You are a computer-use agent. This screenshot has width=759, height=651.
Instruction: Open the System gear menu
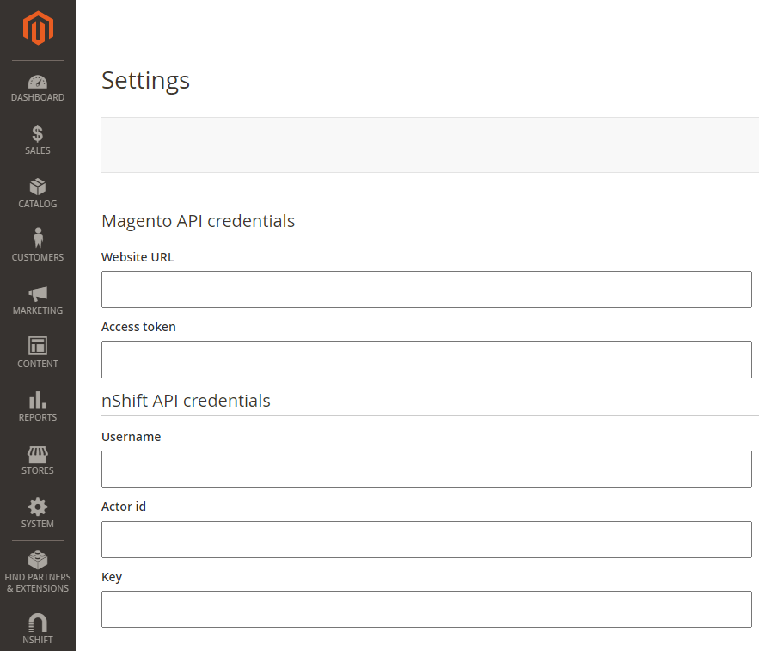click(38, 513)
